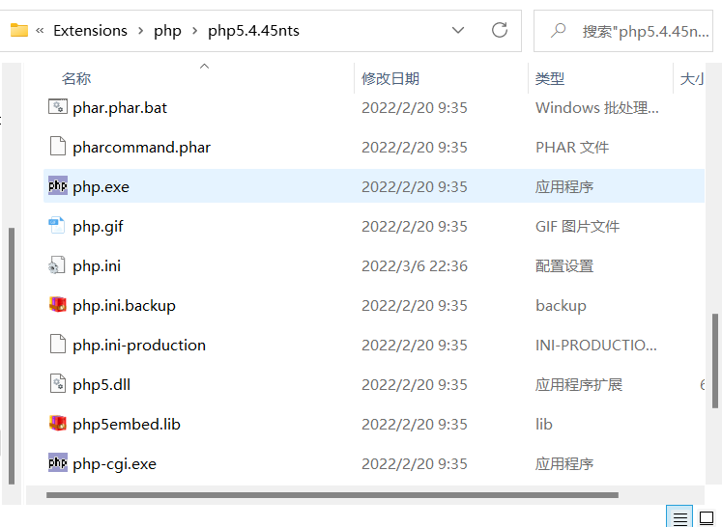This screenshot has width=722, height=527.
Task: Click the 'backup' type cell
Action: [561, 305]
